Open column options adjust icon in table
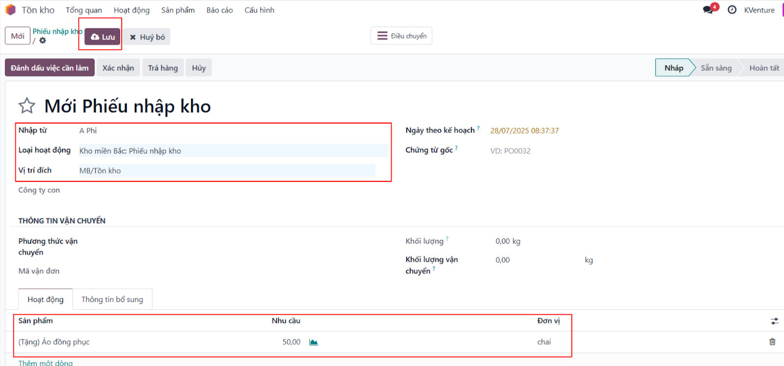 coord(774,321)
